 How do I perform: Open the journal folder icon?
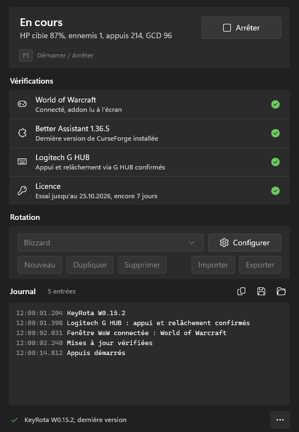click(x=281, y=291)
